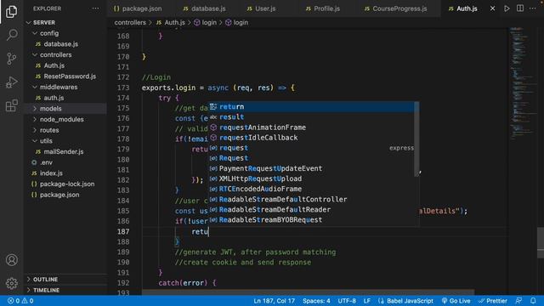Select the 'result' suggestion
Screen dimensions: 544x306
(311, 117)
